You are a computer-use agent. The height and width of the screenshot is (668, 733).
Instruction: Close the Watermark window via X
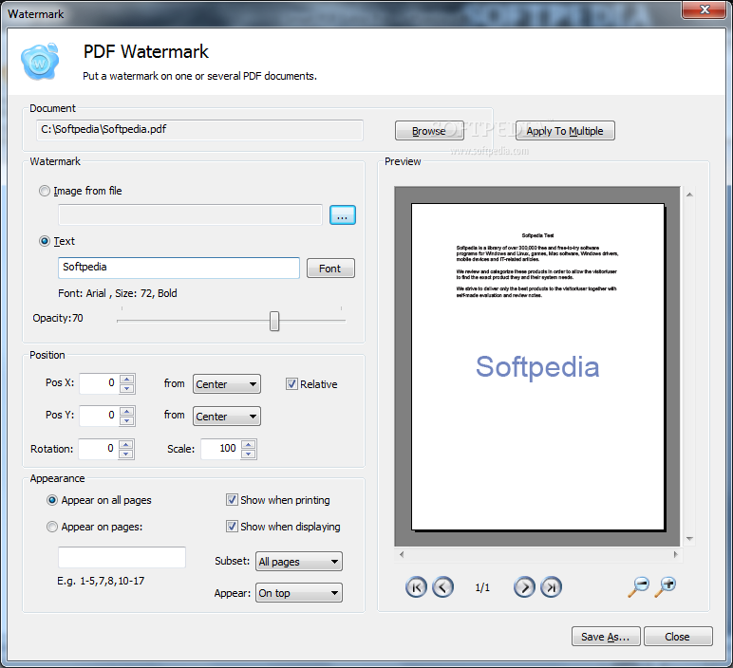pos(705,9)
